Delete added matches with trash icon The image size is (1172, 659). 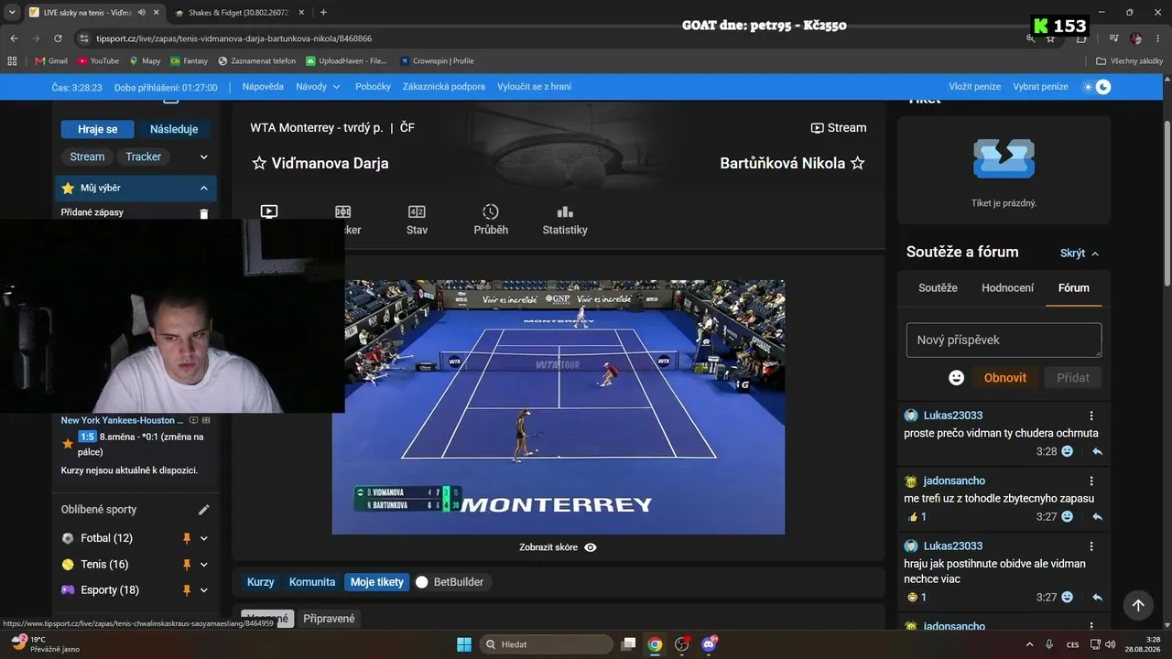(203, 213)
